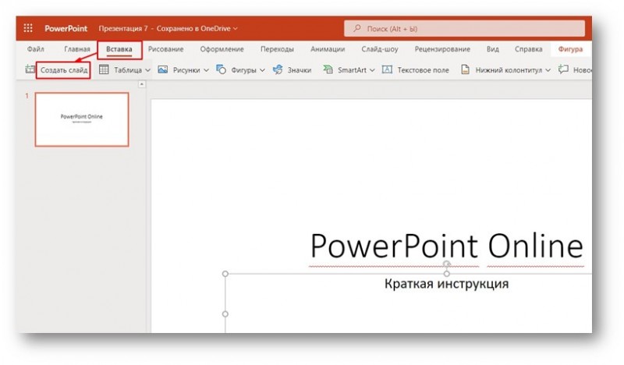Open the app launcher waffle icon

[28, 28]
